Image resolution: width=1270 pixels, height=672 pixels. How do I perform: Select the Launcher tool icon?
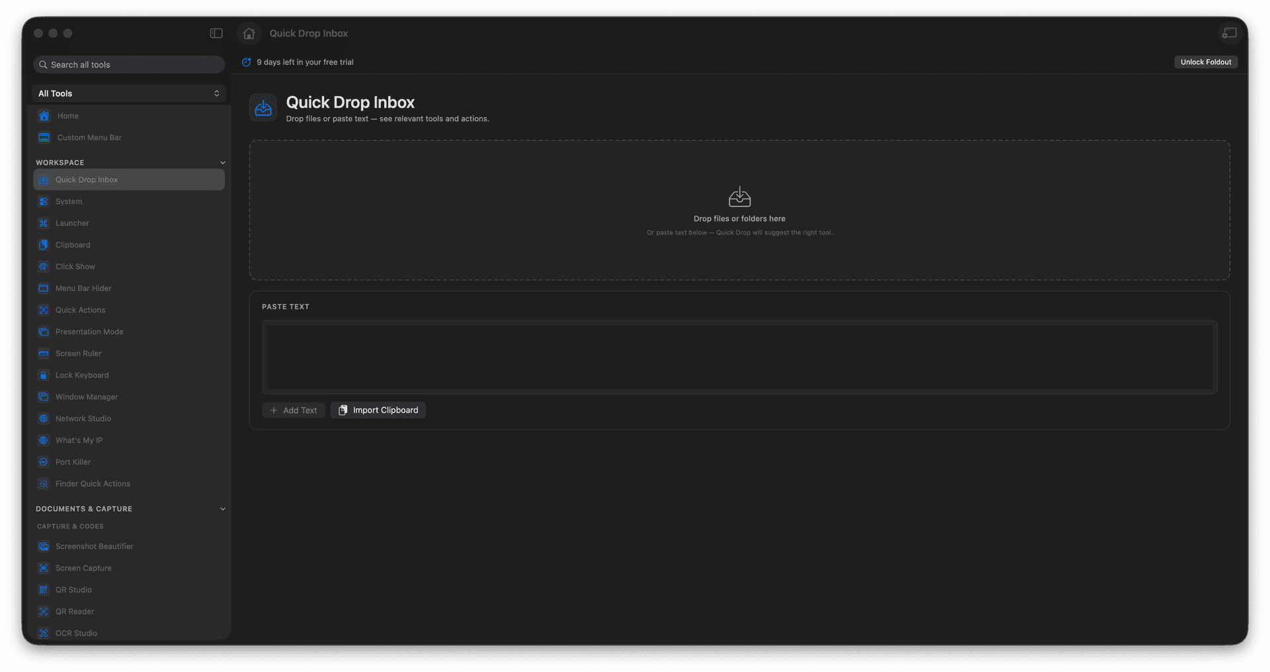click(44, 224)
